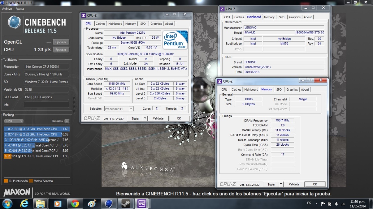Open Caches tab in CPU-Z Memory window
The width and height of the screenshot is (373, 209).
pyautogui.click(x=236, y=90)
